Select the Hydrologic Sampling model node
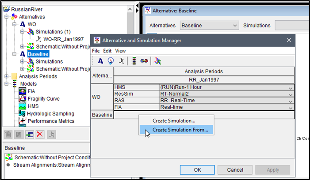The height and width of the screenshot is (180, 310). click(x=50, y=114)
